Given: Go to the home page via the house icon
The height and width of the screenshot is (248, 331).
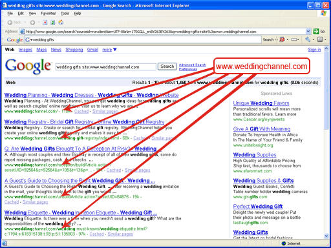Looking at the screenshot, I should click(61, 22).
